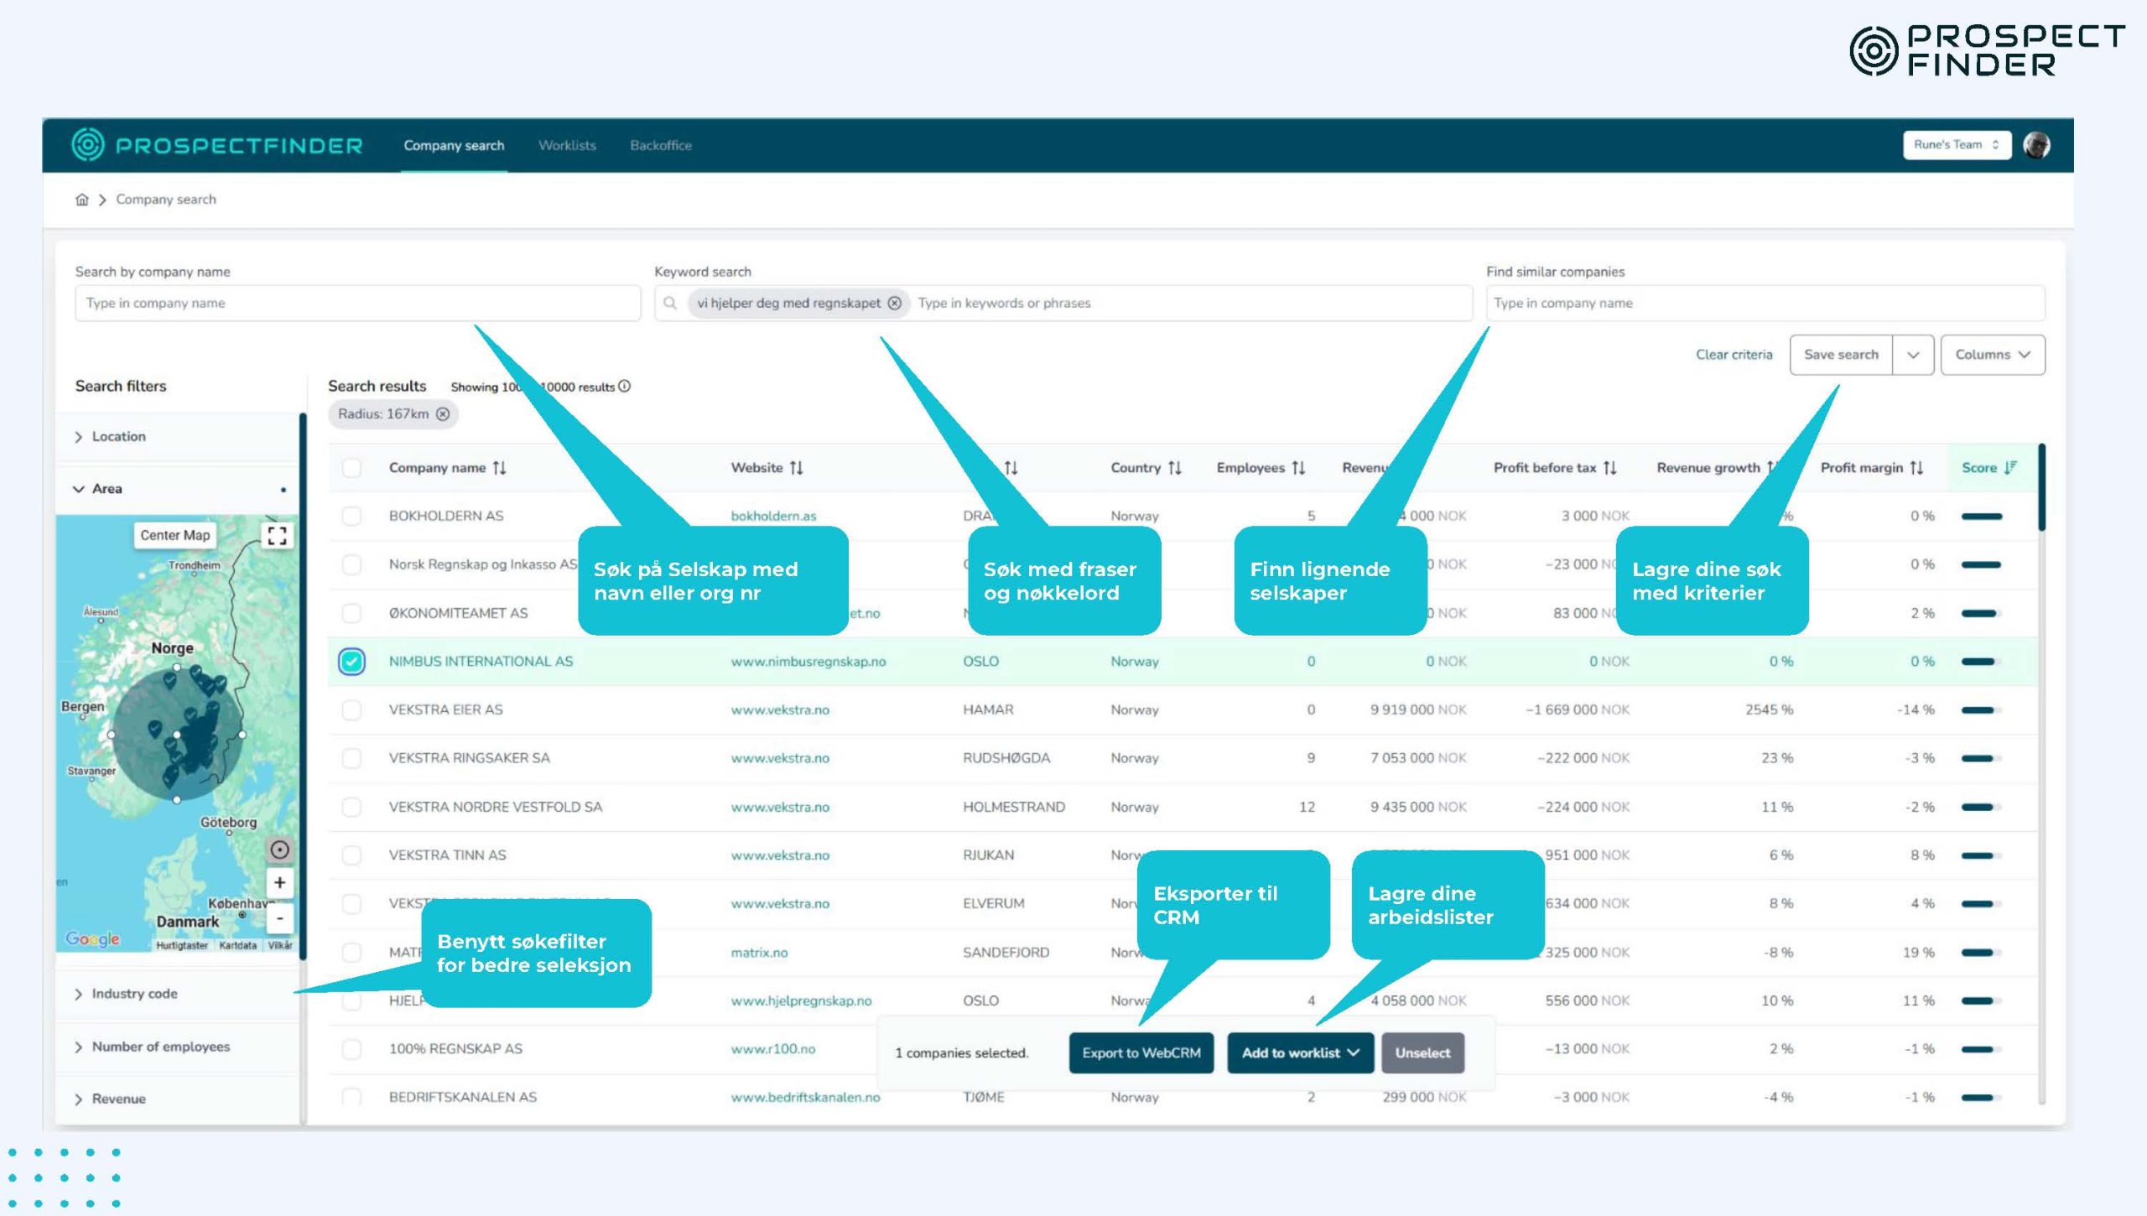Open the user profile avatar
Image resolution: width=2147 pixels, height=1216 pixels.
click(2036, 145)
